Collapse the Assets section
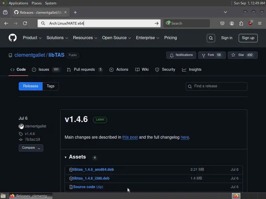Viewport: 266px width, 199px height. point(65,157)
